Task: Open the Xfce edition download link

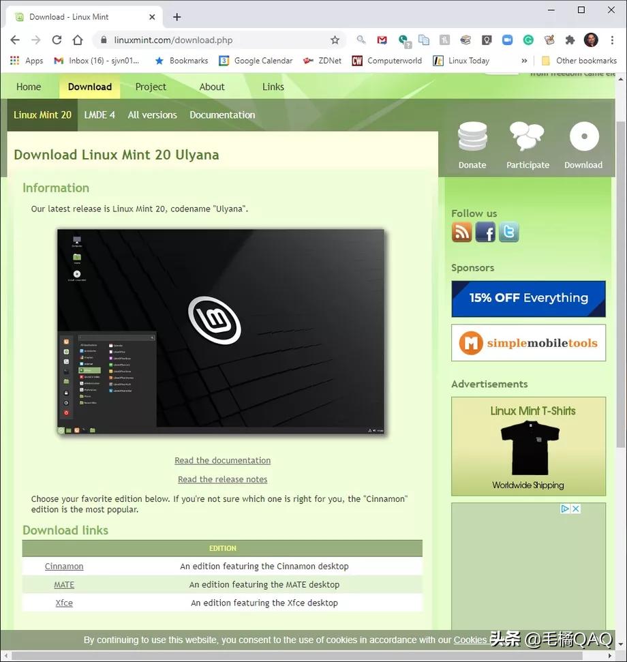Action: point(63,603)
